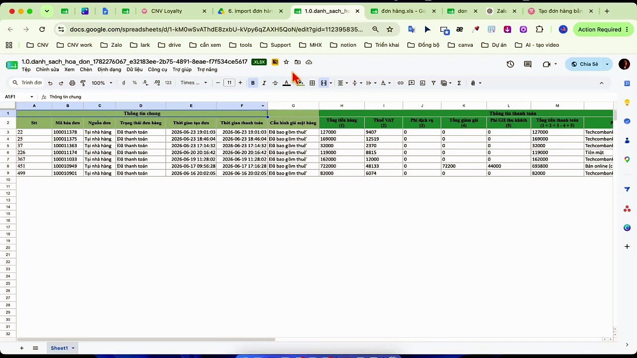Image resolution: width=637 pixels, height=358 pixels.
Task: Toggle bold formatting on
Action: click(253, 83)
